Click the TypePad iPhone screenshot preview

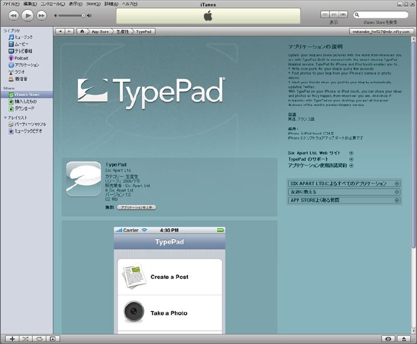coord(170,280)
